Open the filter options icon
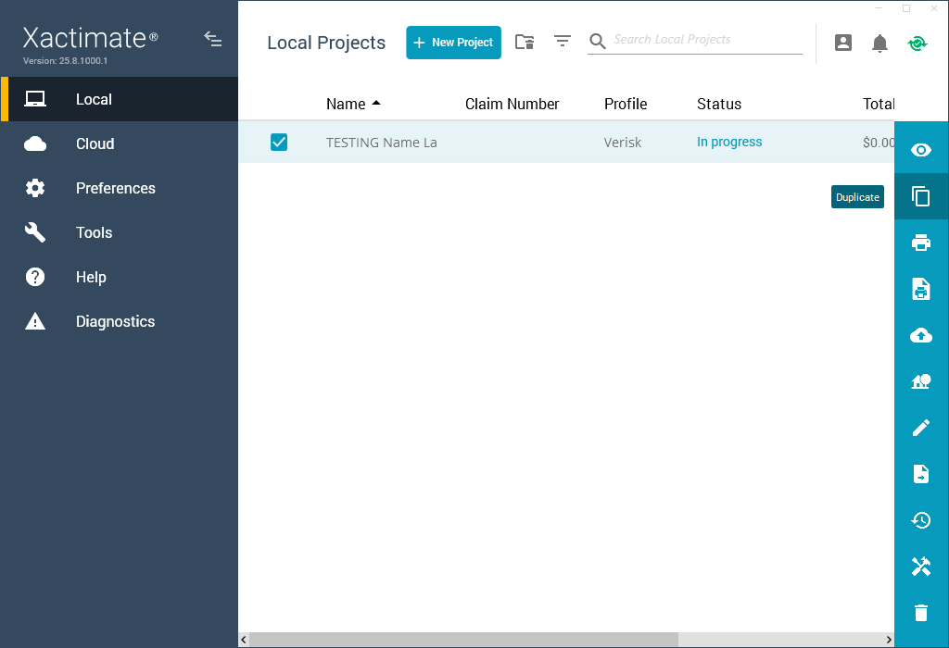This screenshot has width=949, height=648. (563, 41)
